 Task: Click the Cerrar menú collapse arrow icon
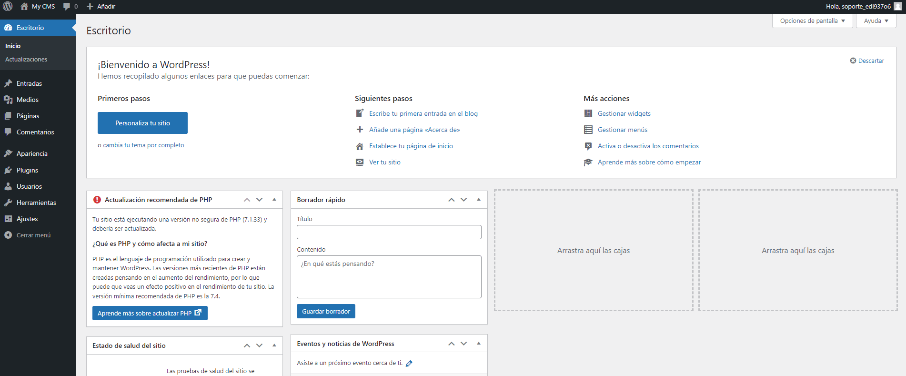(x=8, y=235)
